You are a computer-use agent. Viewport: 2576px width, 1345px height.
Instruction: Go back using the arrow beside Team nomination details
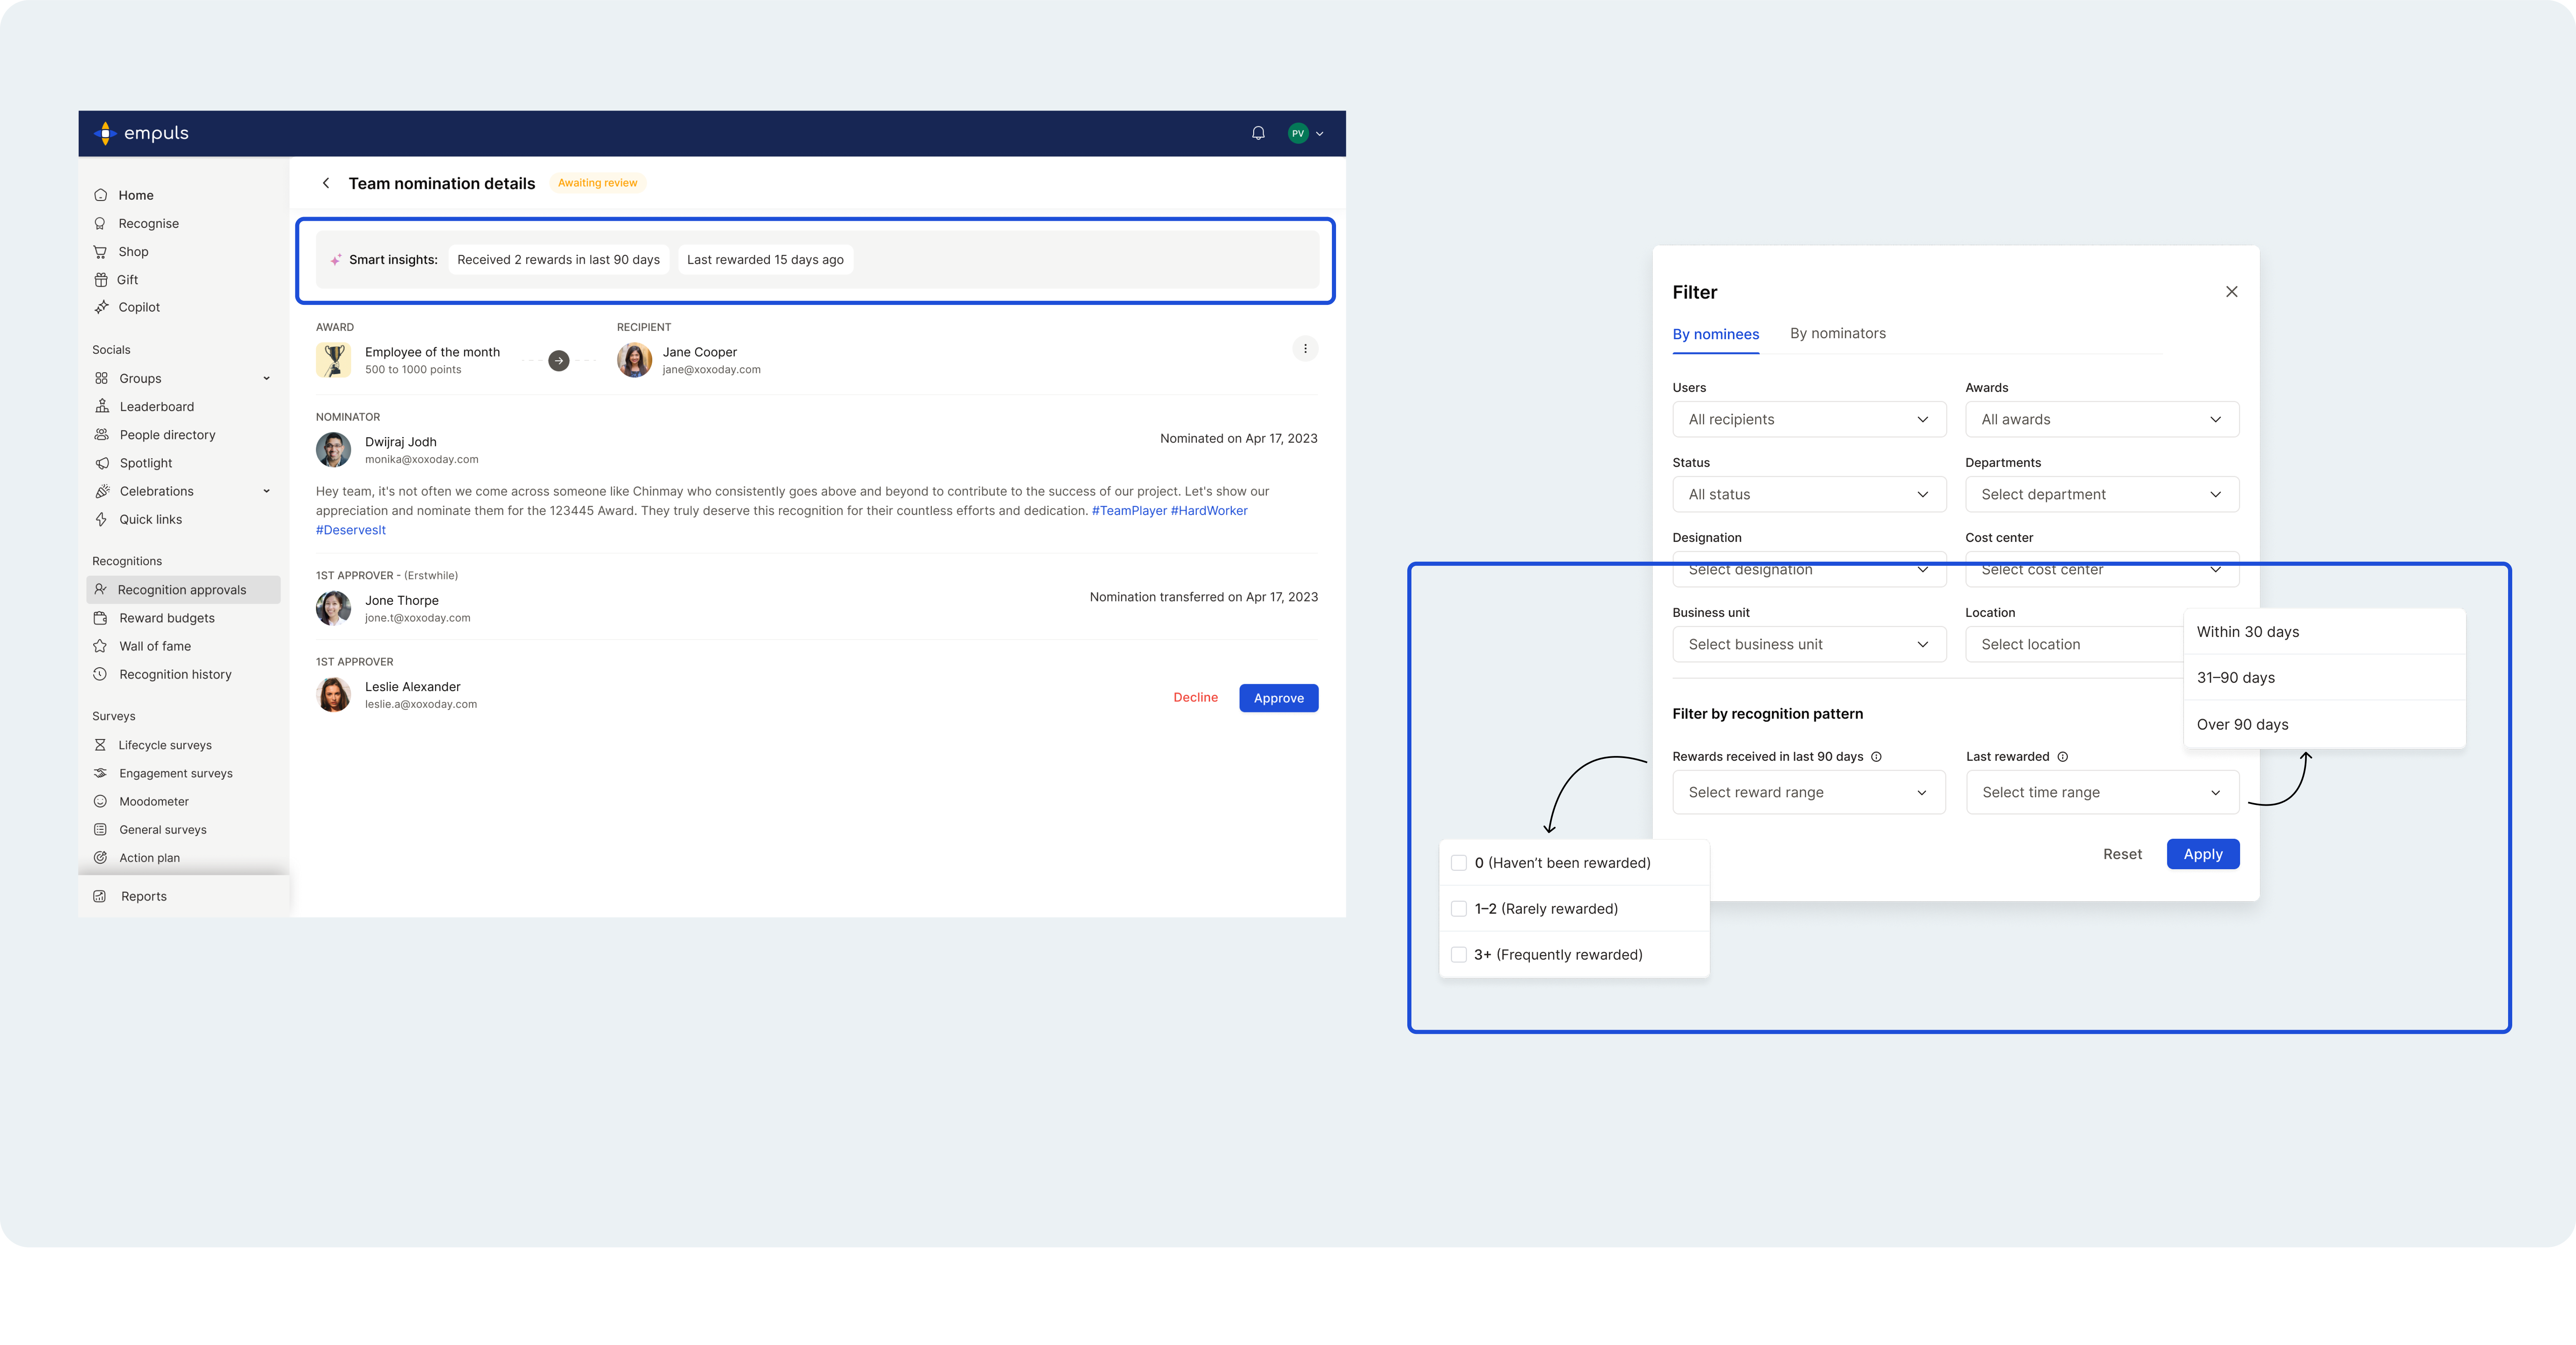pyautogui.click(x=326, y=183)
